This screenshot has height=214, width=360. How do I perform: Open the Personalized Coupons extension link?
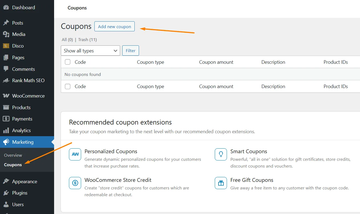click(111, 152)
